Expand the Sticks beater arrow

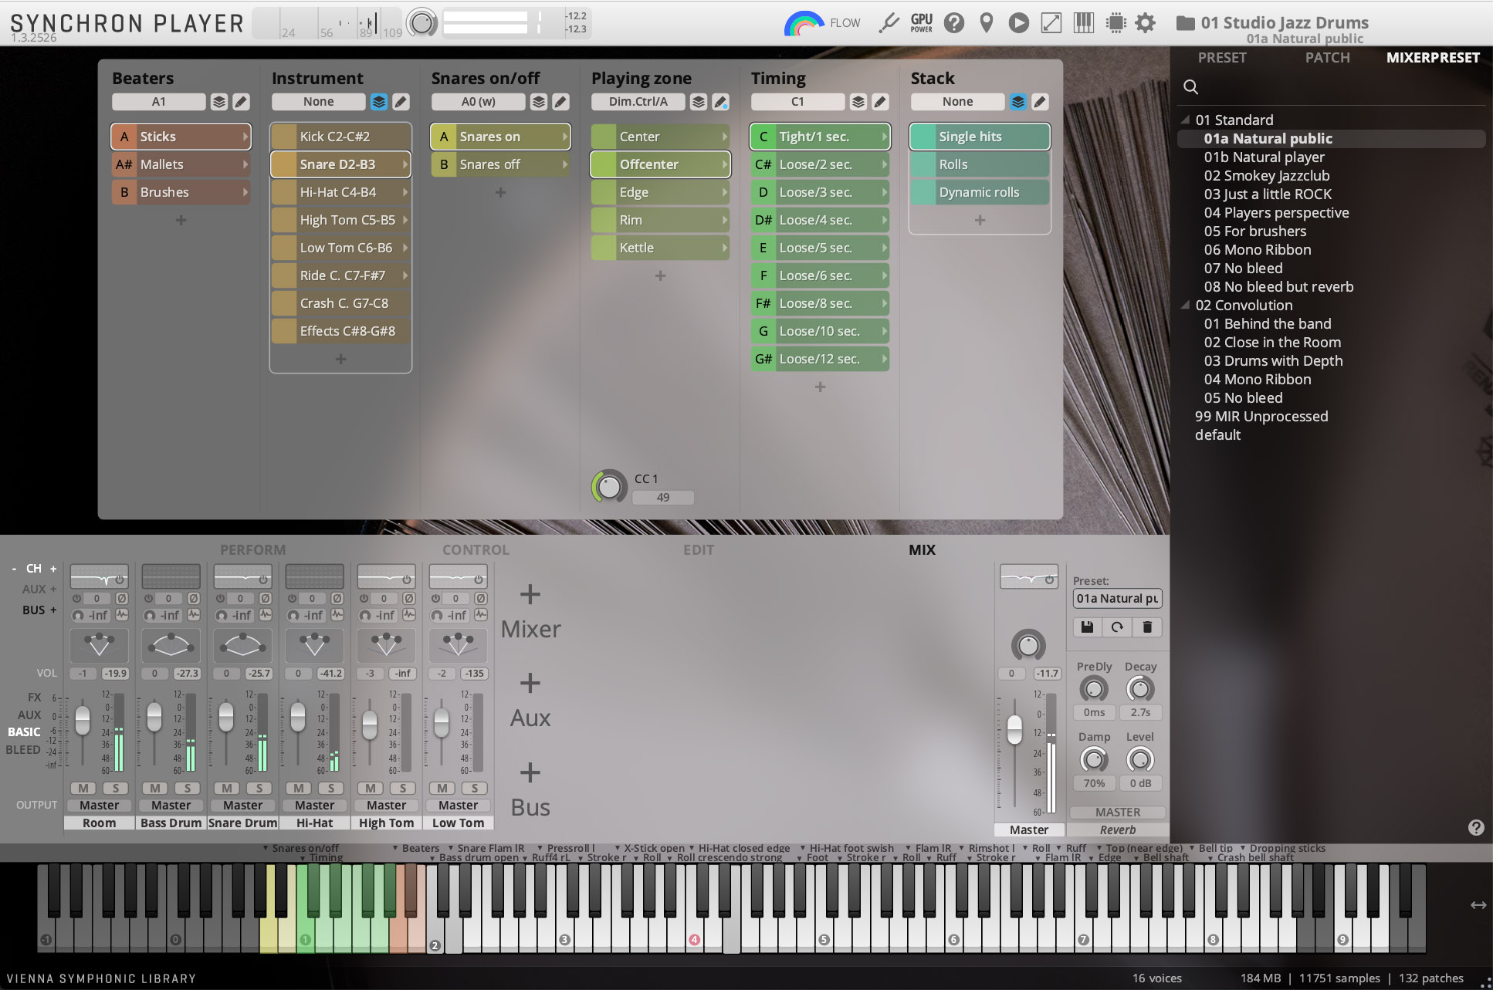tap(245, 137)
